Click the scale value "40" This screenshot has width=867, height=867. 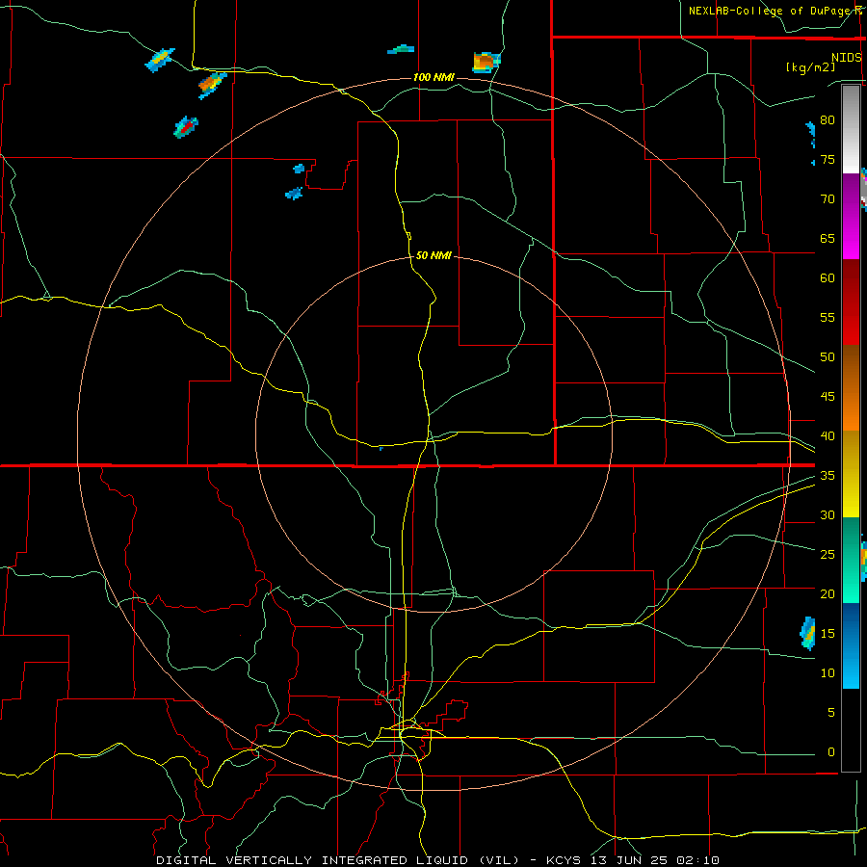click(x=828, y=435)
